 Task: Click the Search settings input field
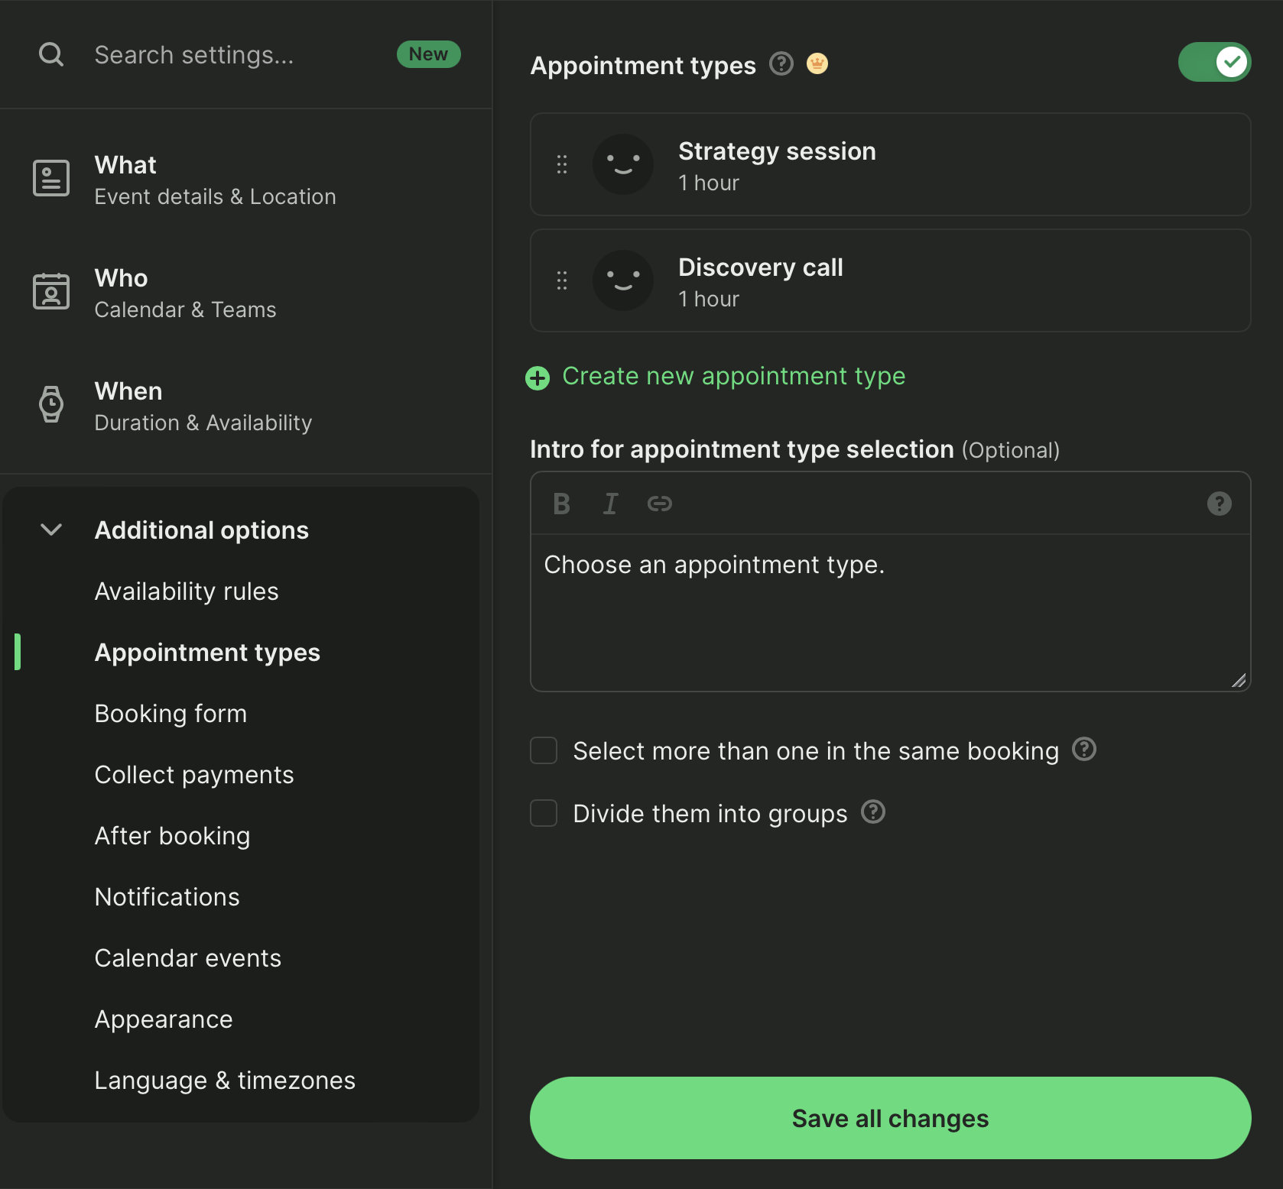[229, 55]
